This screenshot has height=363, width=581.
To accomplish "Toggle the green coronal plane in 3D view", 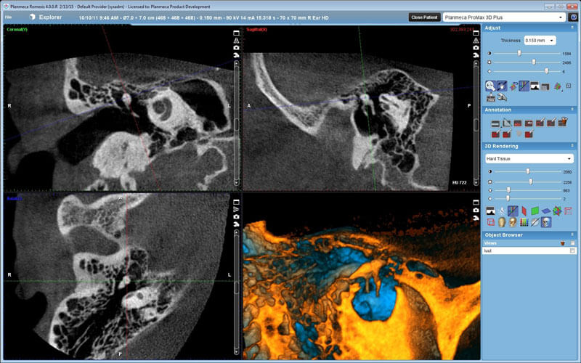I will click(535, 211).
